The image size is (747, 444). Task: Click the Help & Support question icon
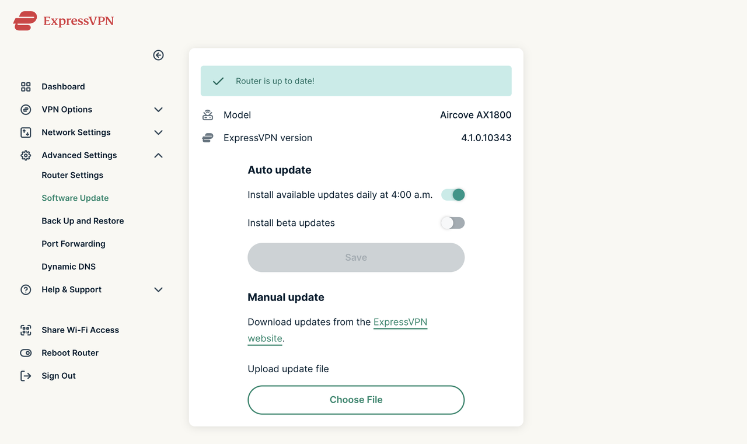coord(26,289)
